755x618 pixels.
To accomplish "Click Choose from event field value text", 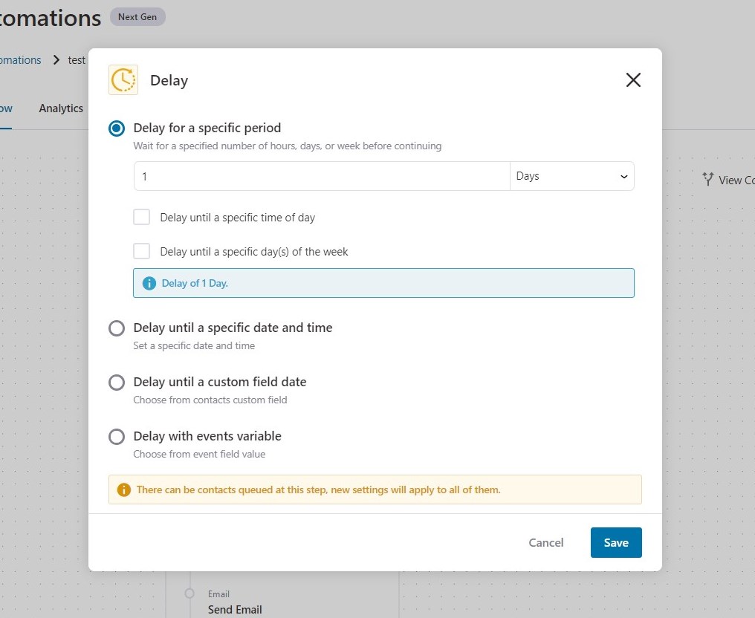I will click(x=199, y=455).
